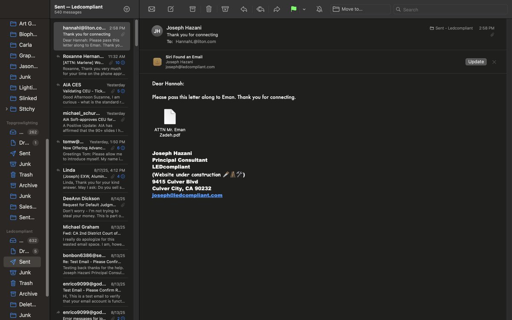Collapse the Topgrowlighting account section header
Viewport: 512px width, 320px height.
pyautogui.click(x=22, y=122)
